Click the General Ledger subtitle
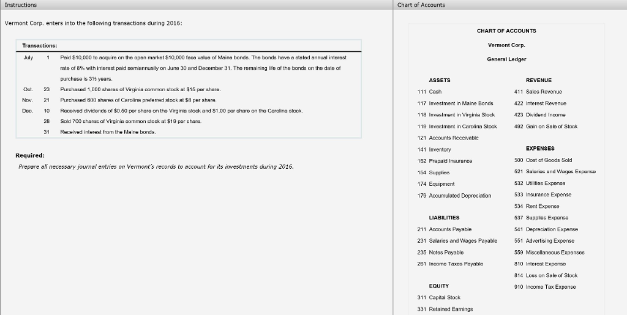627x315 pixels. (x=506, y=59)
